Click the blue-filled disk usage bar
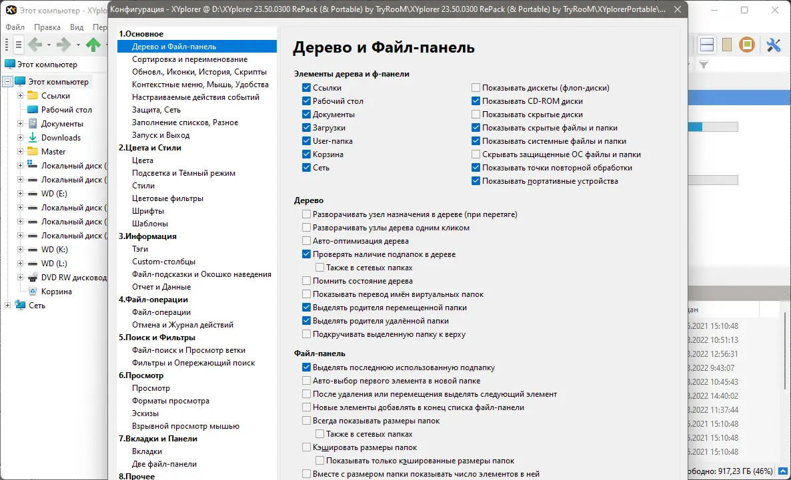Image resolution: width=791 pixels, height=480 pixels. click(x=713, y=127)
